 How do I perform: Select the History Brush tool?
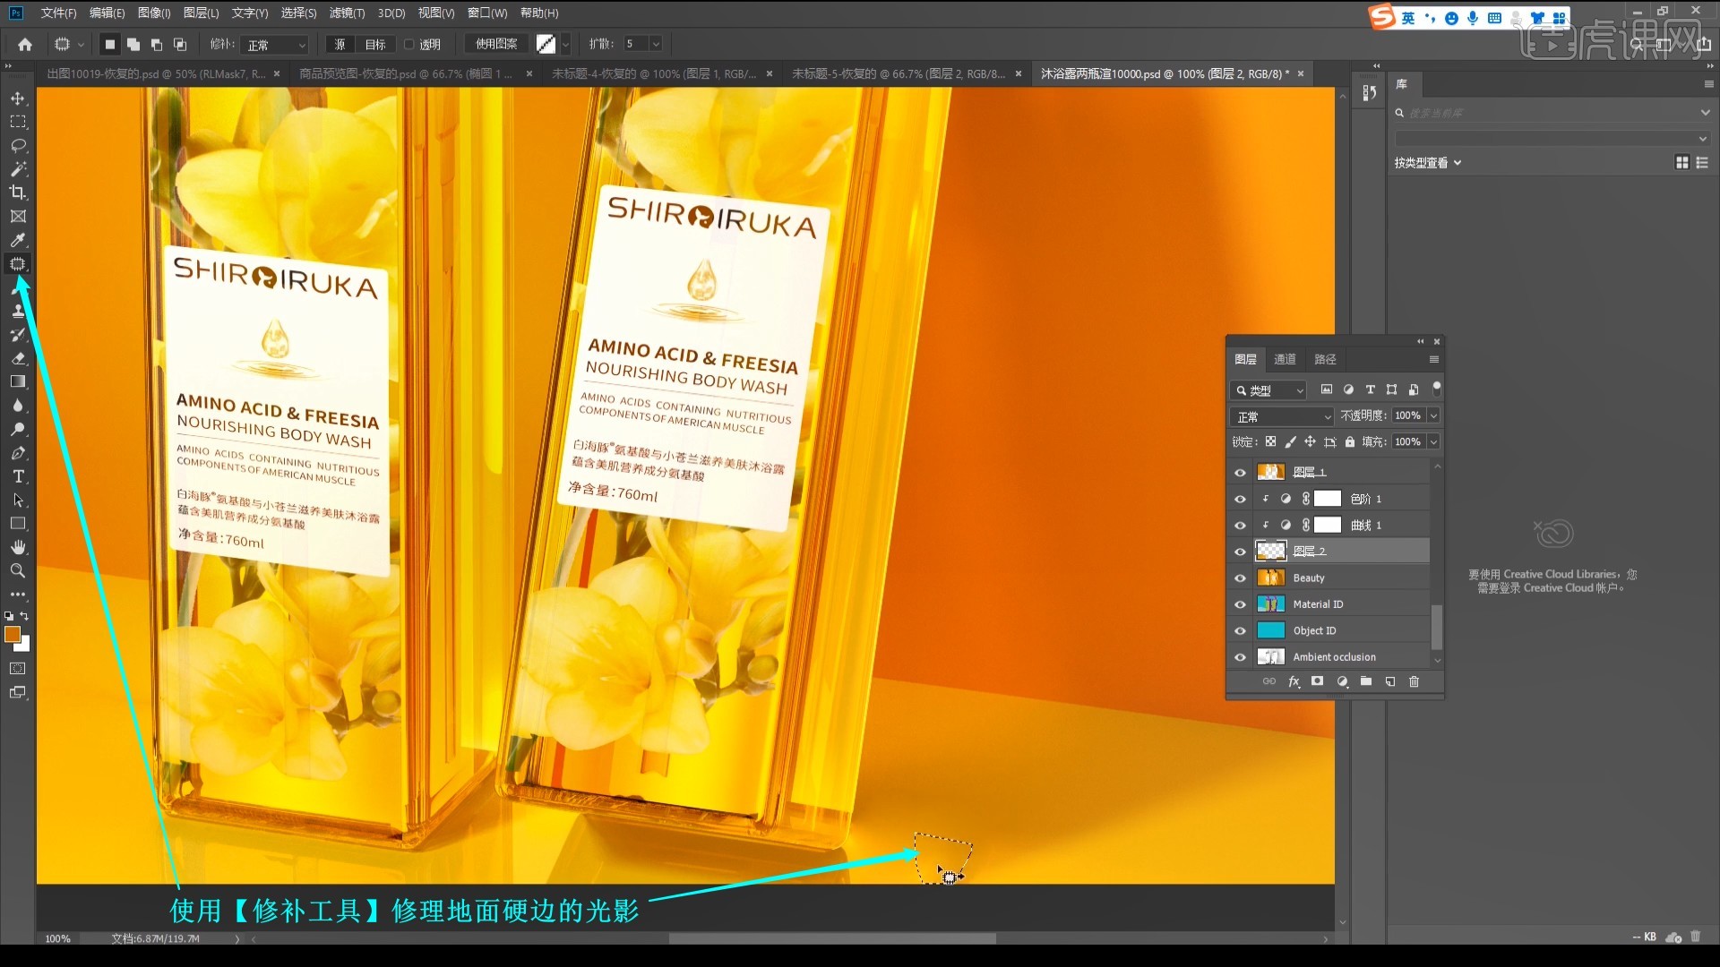click(x=18, y=335)
